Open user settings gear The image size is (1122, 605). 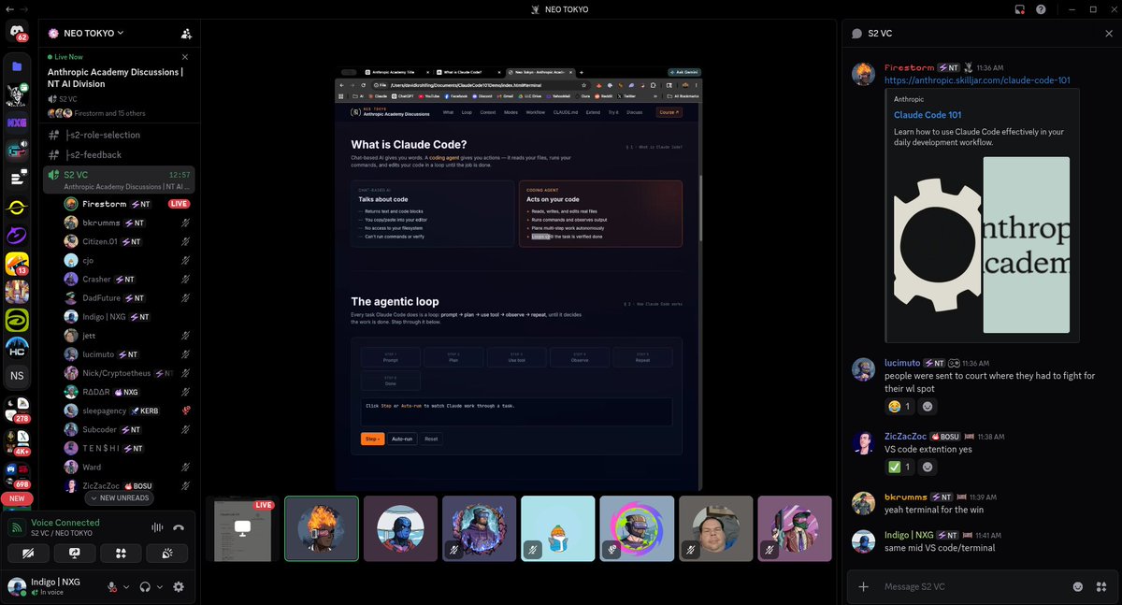179,587
